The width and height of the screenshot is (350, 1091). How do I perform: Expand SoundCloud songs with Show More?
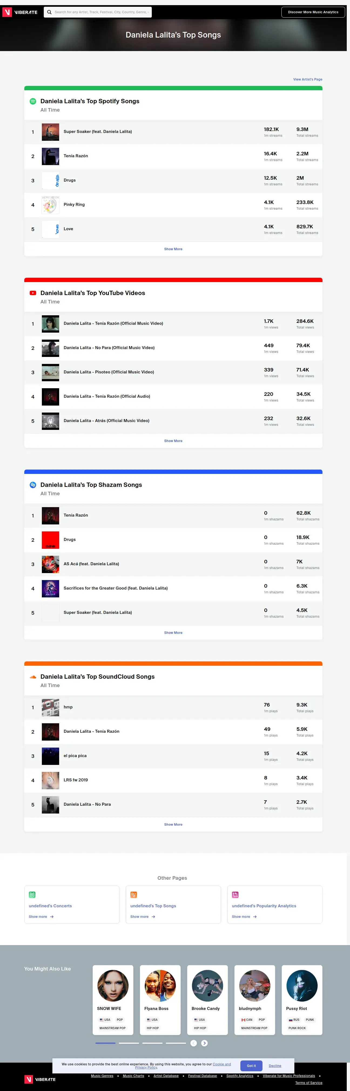pyautogui.click(x=173, y=825)
